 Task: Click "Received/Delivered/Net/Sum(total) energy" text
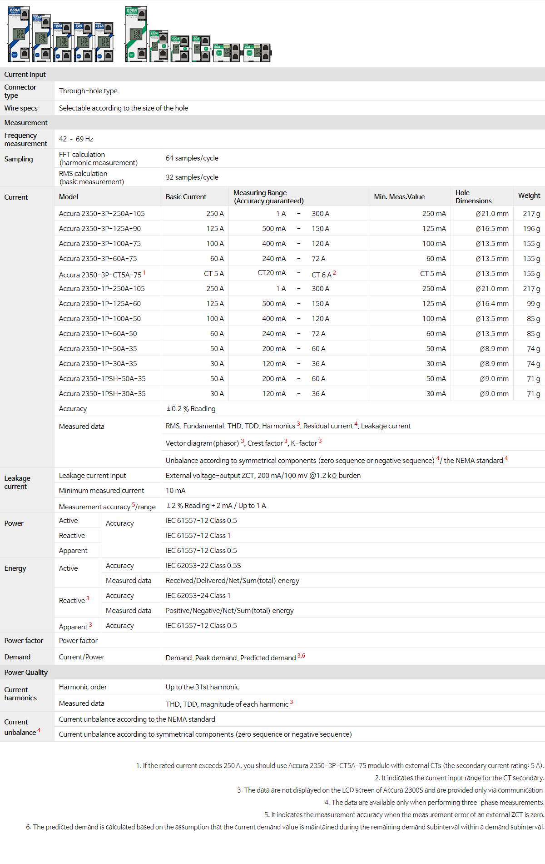(x=233, y=581)
